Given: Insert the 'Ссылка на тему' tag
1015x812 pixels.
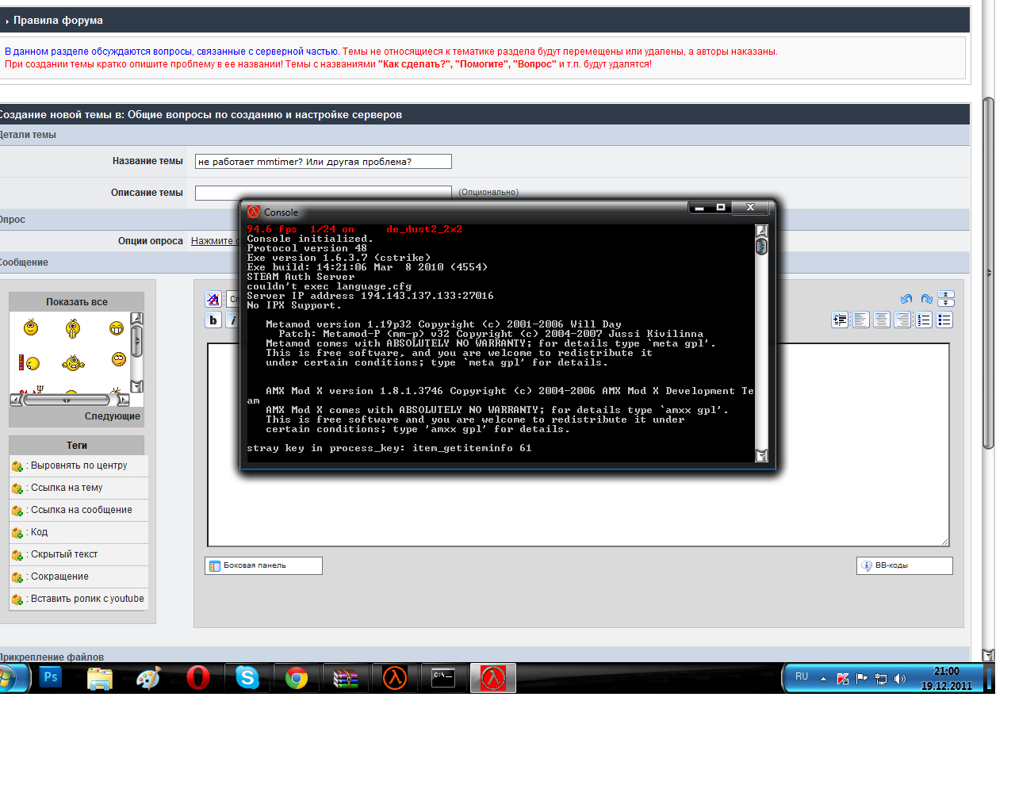Looking at the screenshot, I should pyautogui.click(x=79, y=488).
